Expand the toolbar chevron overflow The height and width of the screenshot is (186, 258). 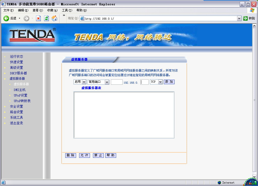pyautogui.click(x=64, y=15)
